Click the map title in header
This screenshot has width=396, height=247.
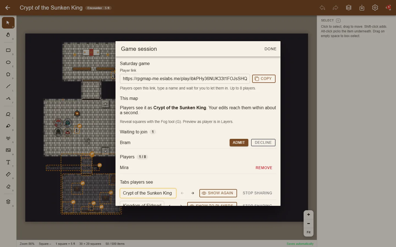51,8
